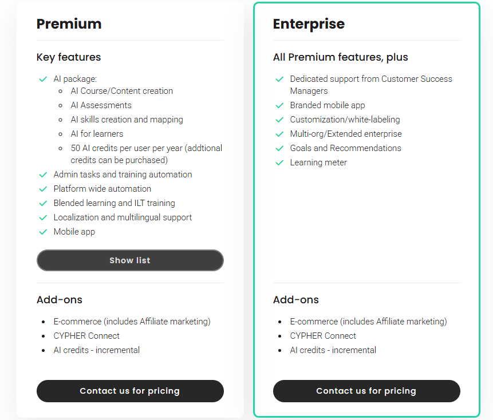Click Enterprise CYPHER Connect add-on
The width and height of the screenshot is (493, 420).
[x=323, y=336]
